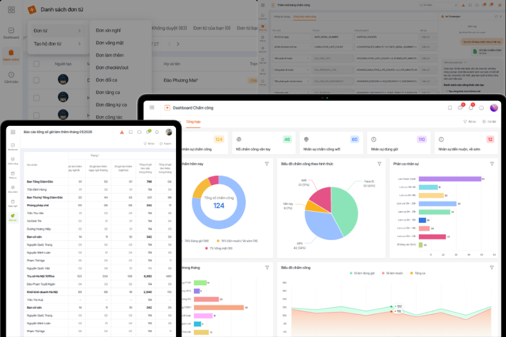
Task: Click the next page arrow in đơn từ pagination
Action: [x=178, y=44]
